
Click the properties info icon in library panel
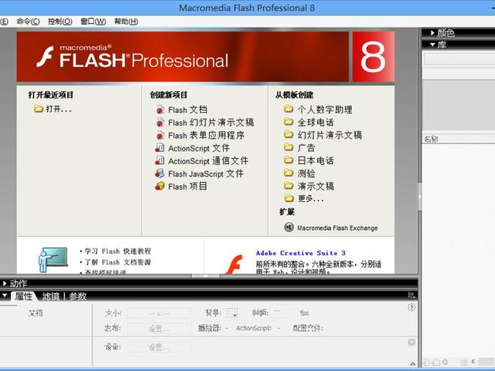tap(445, 362)
